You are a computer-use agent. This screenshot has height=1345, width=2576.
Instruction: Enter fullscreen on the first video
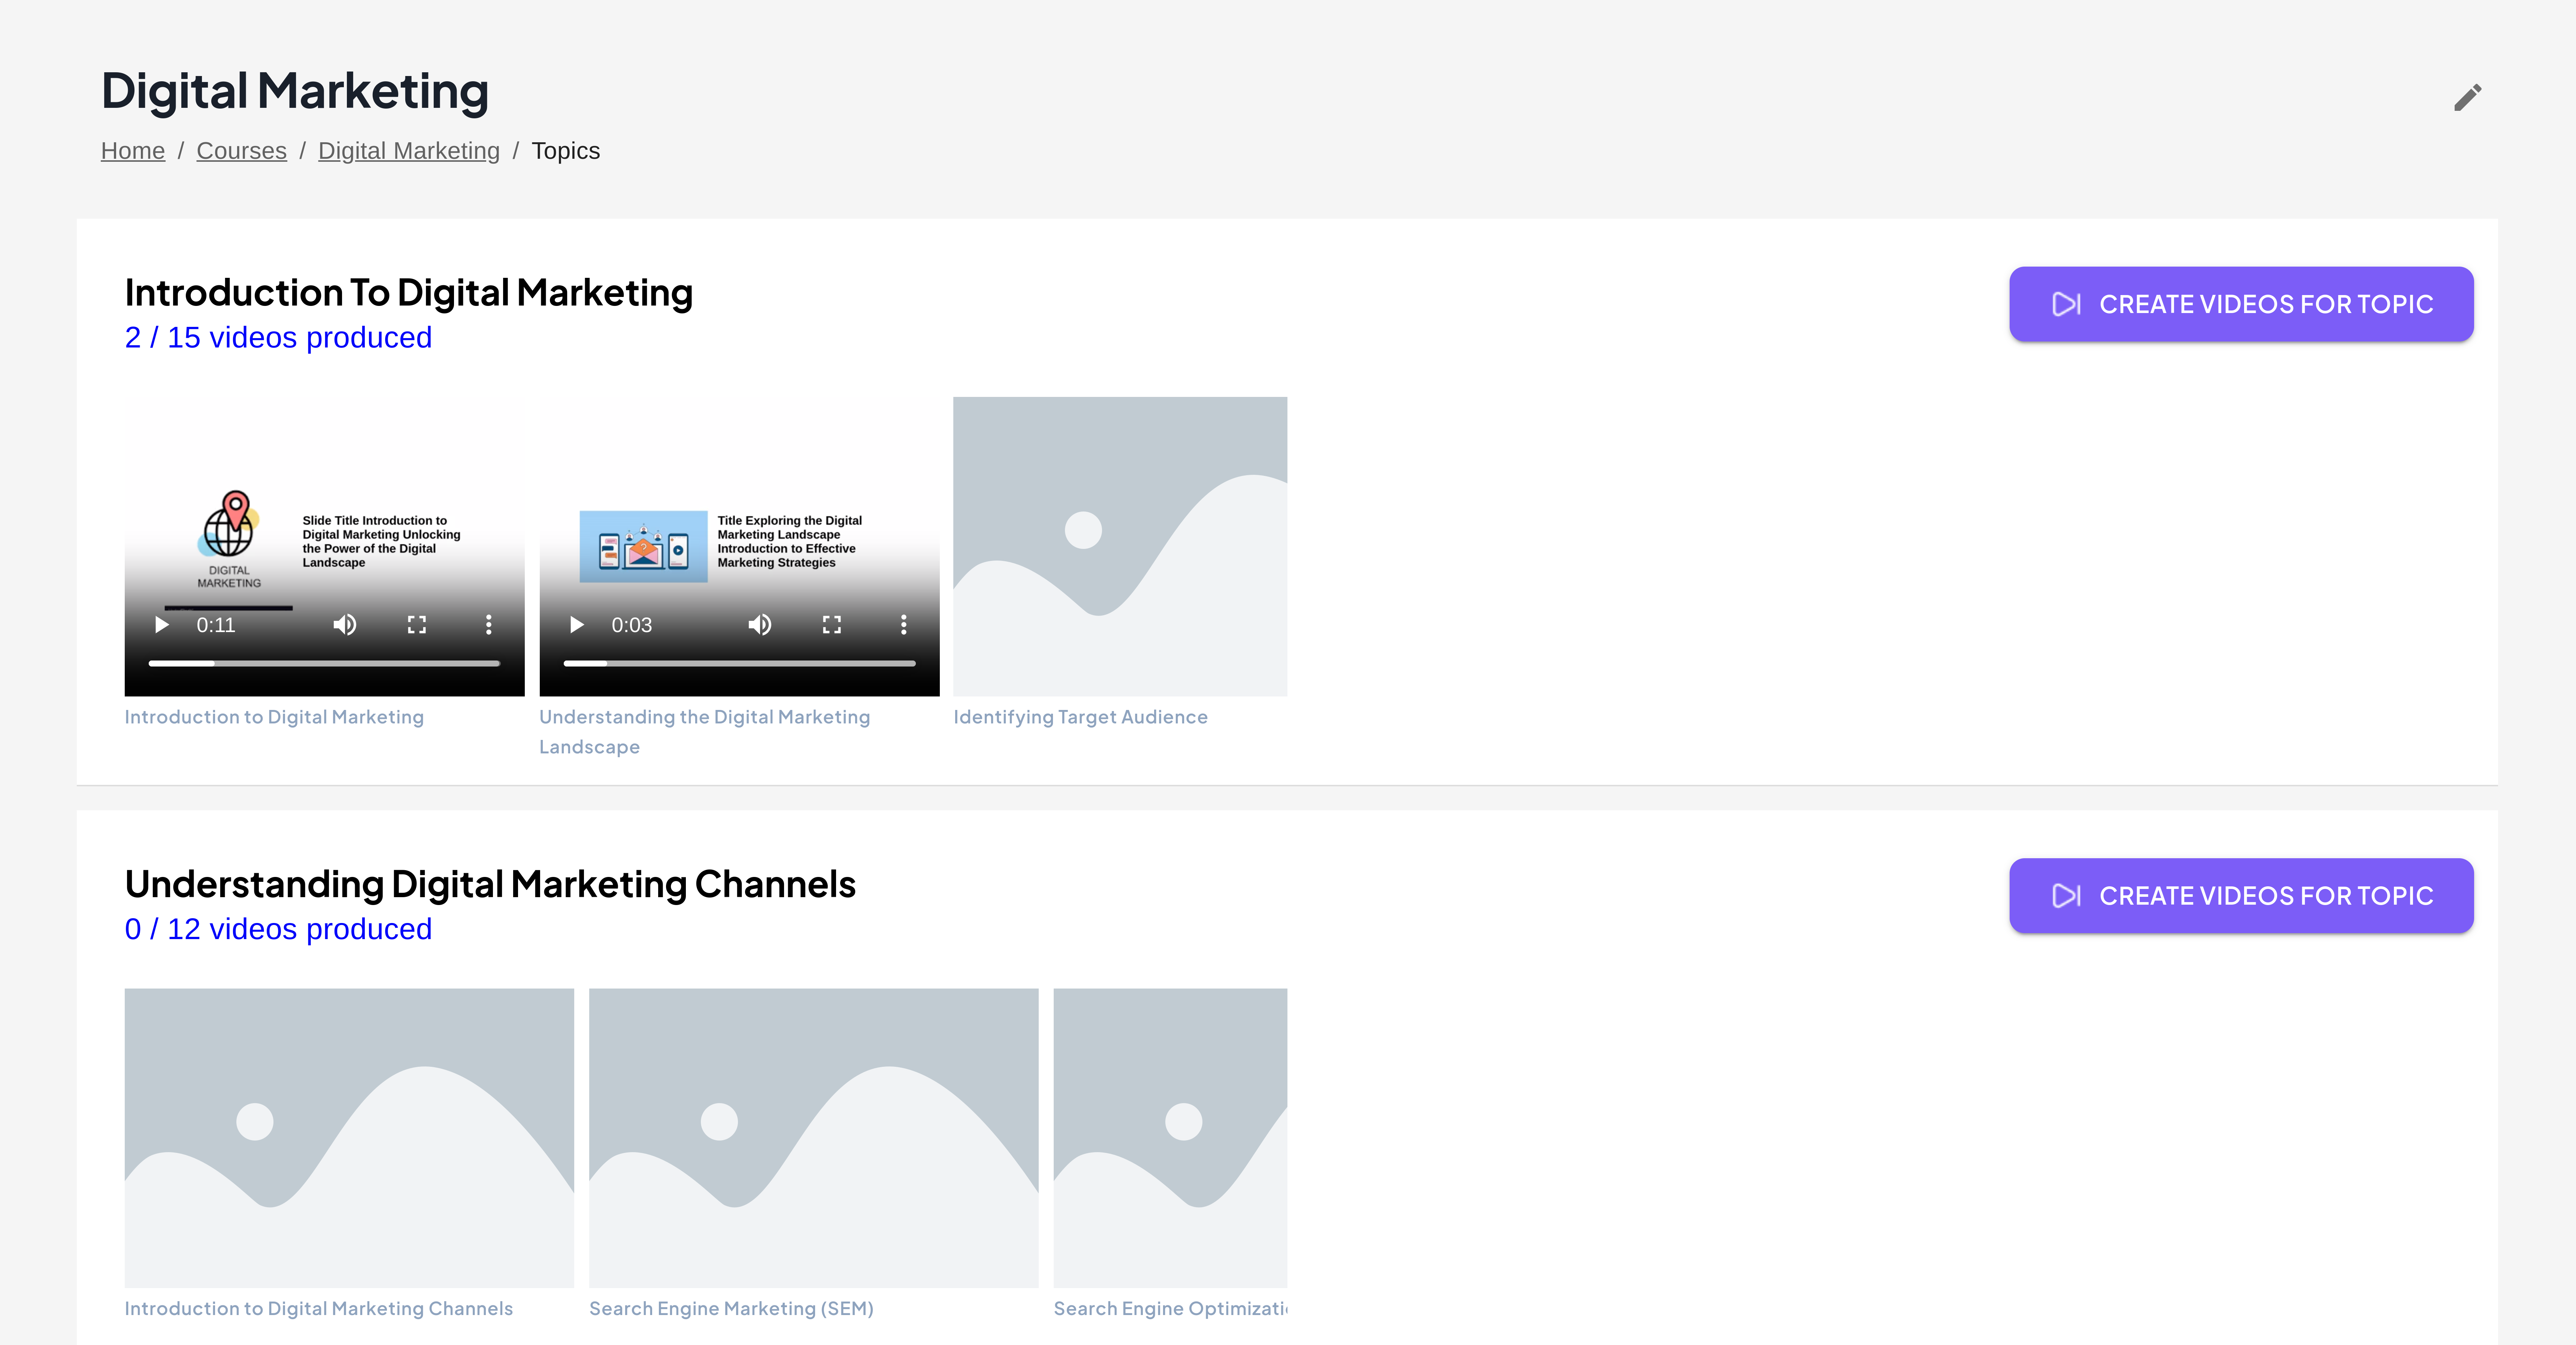[417, 625]
